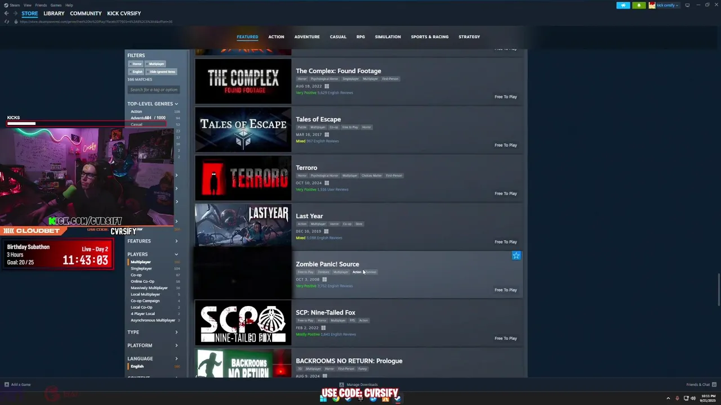
Task: Click the SCP Nine-Tailed Fox thumbnail
Action: pyautogui.click(x=243, y=323)
